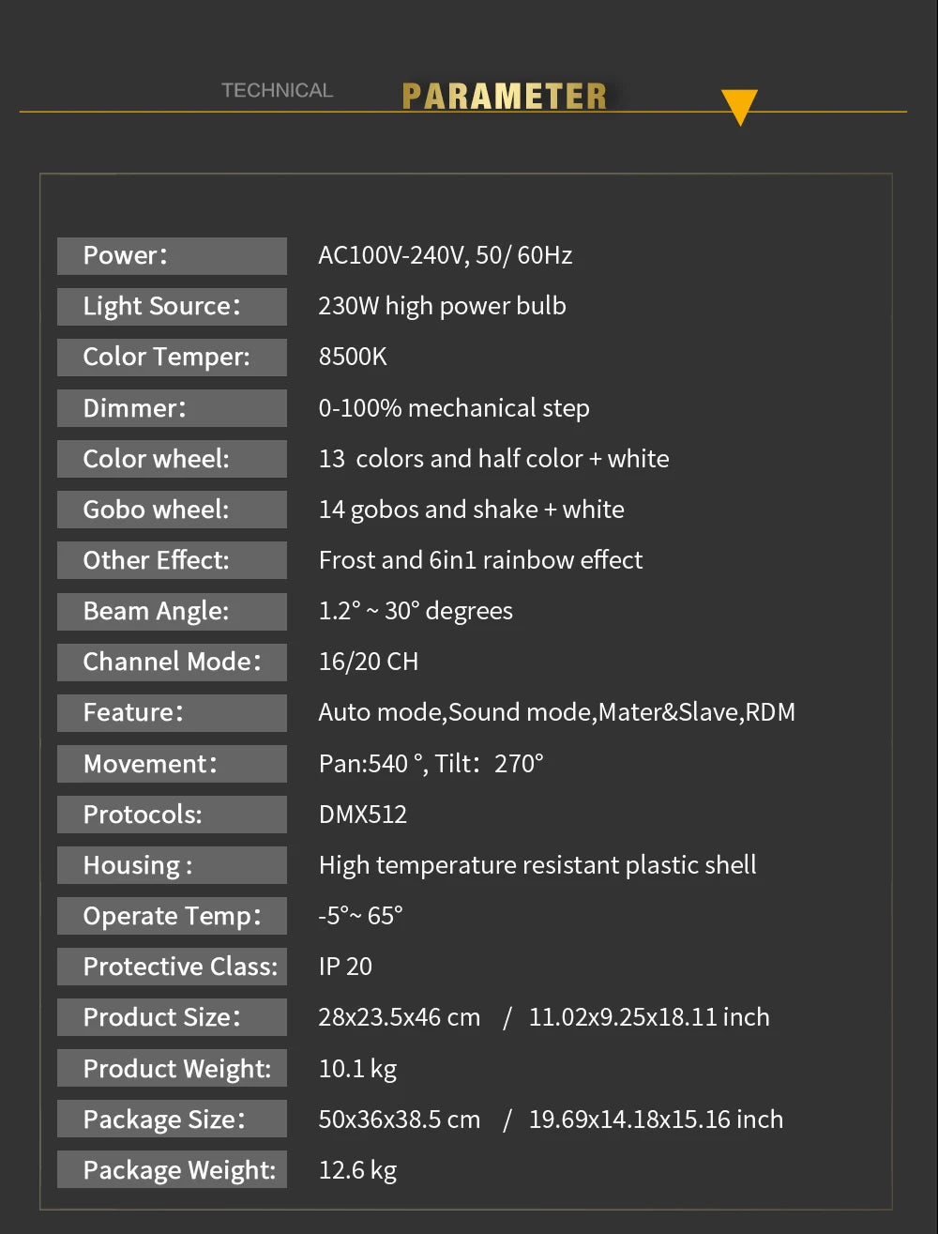The width and height of the screenshot is (938, 1234).
Task: Click the TECHNICAL header text
Action: pos(277,91)
